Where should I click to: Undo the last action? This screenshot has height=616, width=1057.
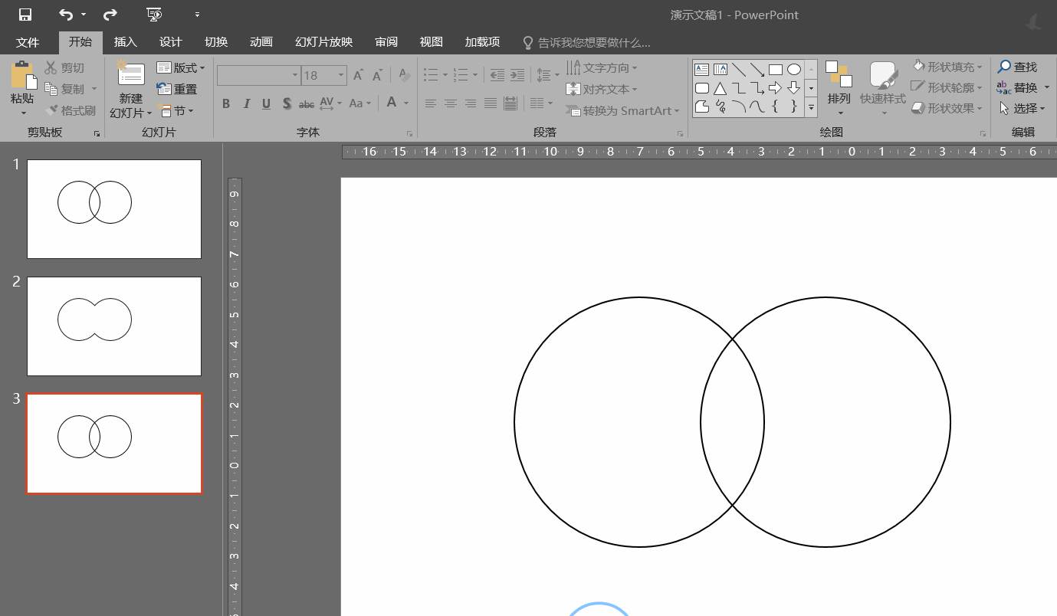(67, 15)
